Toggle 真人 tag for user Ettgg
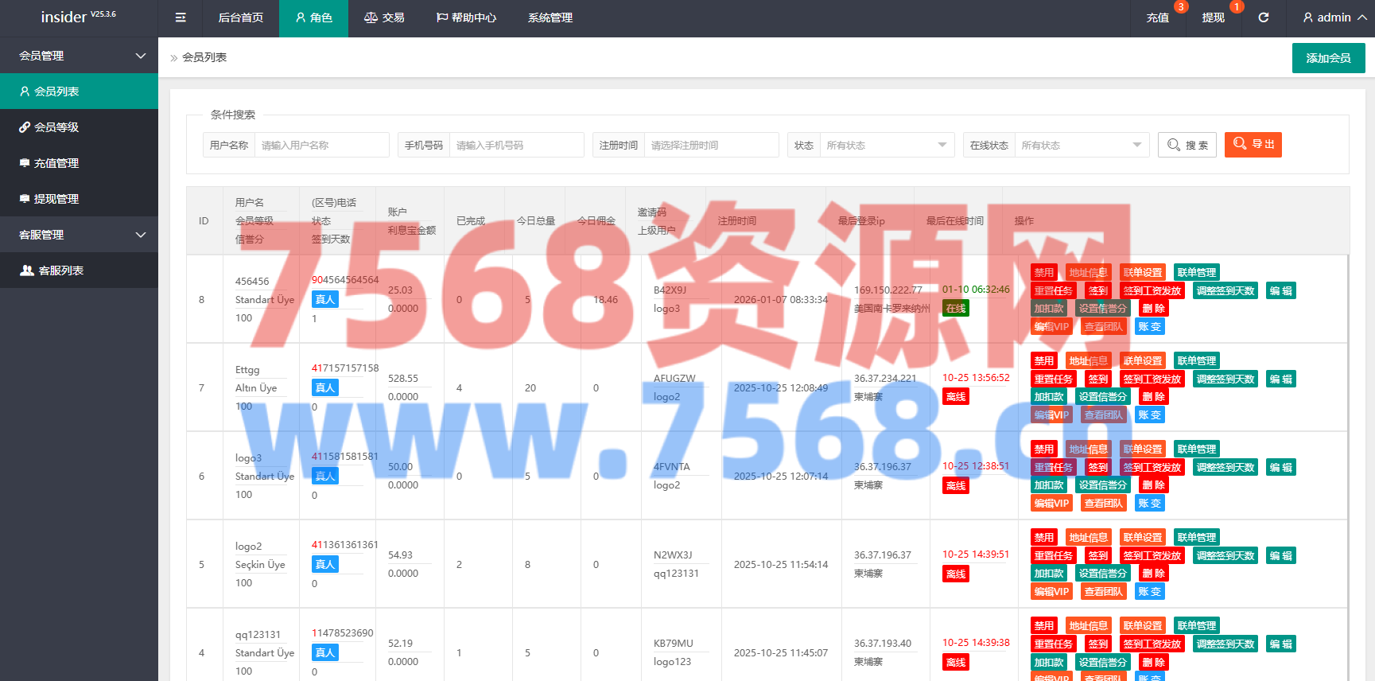The image size is (1375, 681). [x=324, y=387]
